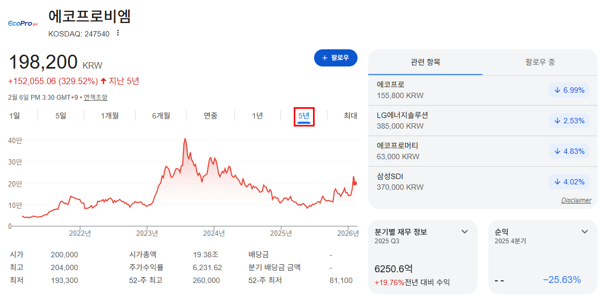Click the 에코프로비엠 company title
The height and width of the screenshot is (298, 603).
click(90, 16)
